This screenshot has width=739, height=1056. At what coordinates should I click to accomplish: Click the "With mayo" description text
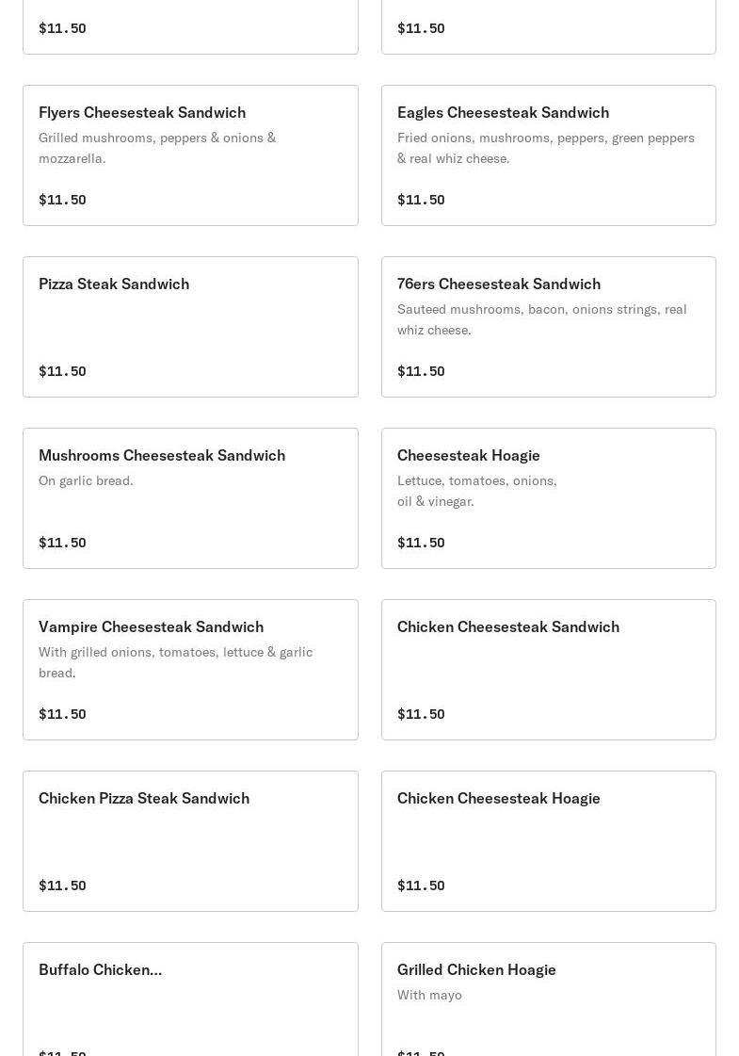pos(429,995)
